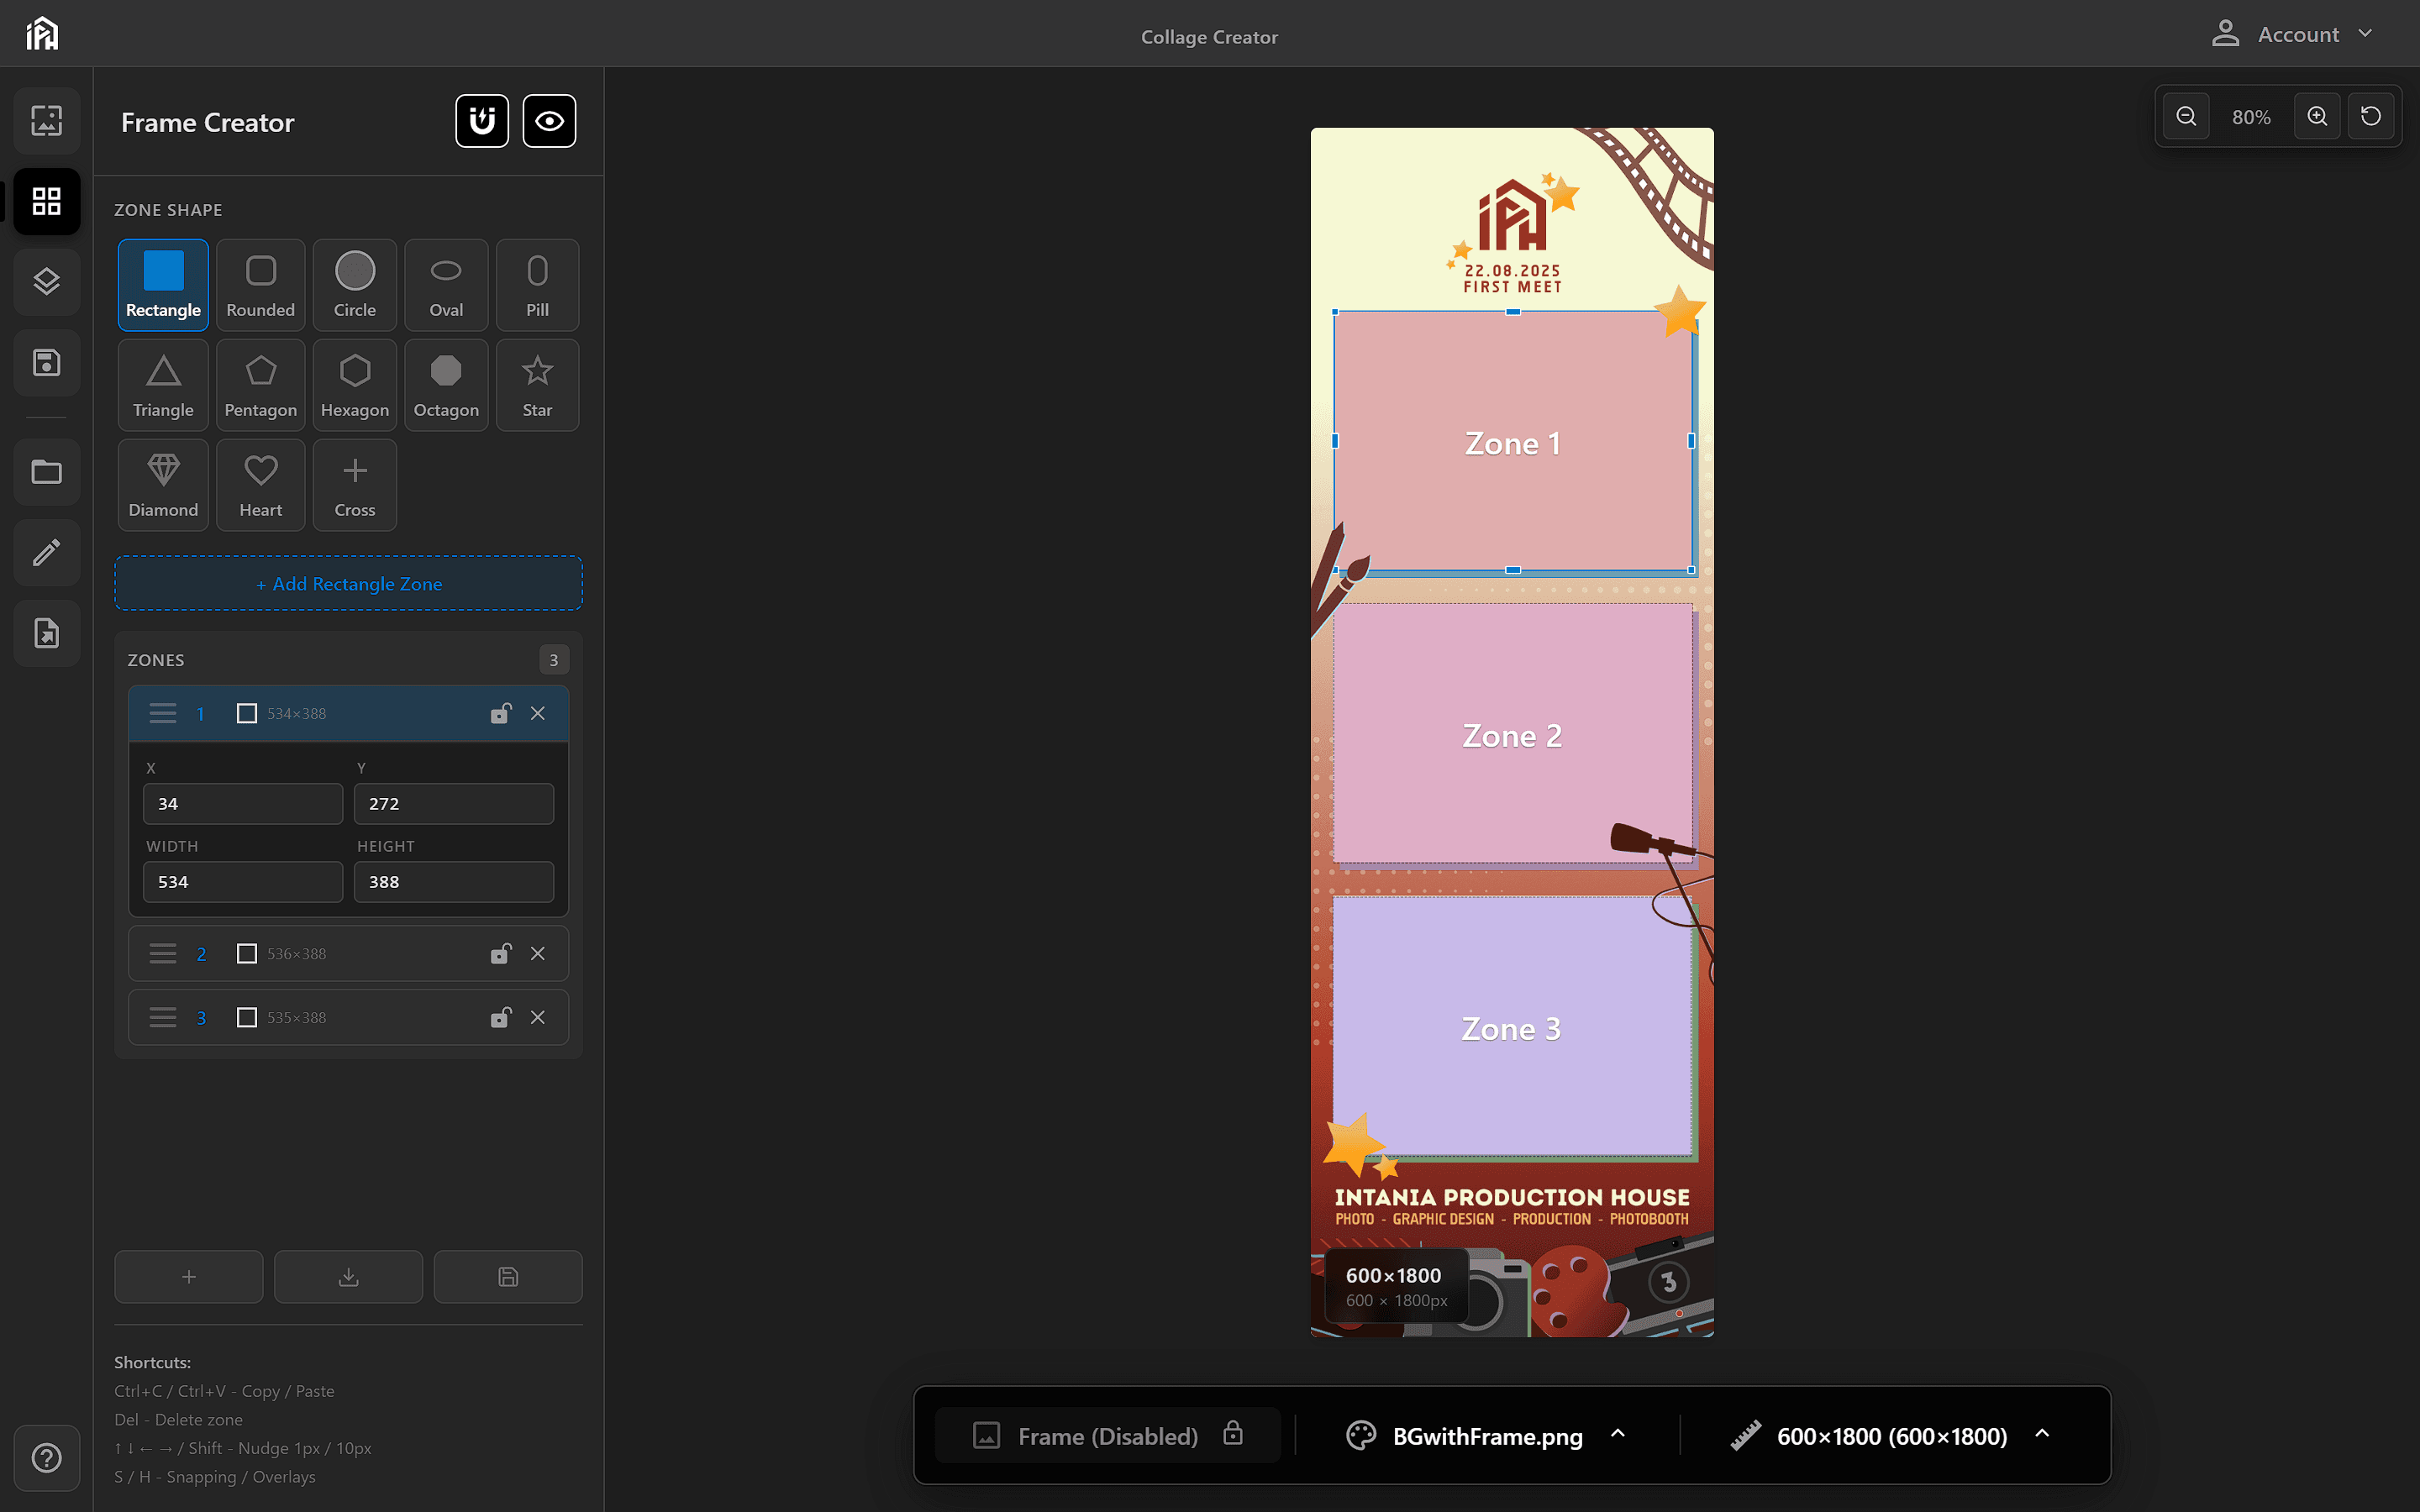The image size is (2420, 1512).
Task: Click the plus button below zones list
Action: point(189,1277)
